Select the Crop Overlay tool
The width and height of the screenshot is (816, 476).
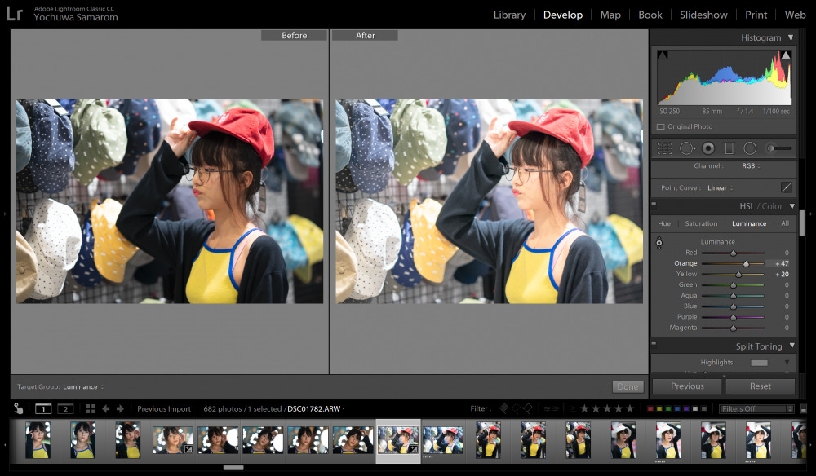664,148
